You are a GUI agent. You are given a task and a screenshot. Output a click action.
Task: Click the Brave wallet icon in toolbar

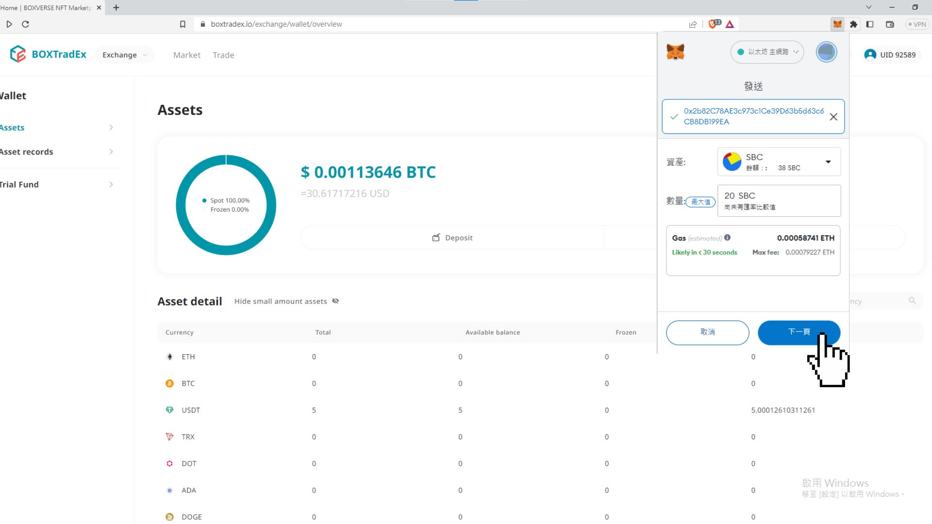(x=890, y=24)
